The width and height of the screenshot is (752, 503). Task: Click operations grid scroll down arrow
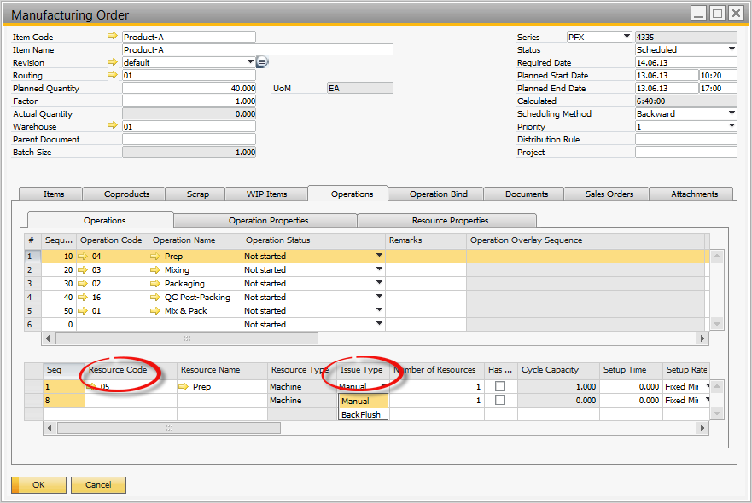[716, 324]
